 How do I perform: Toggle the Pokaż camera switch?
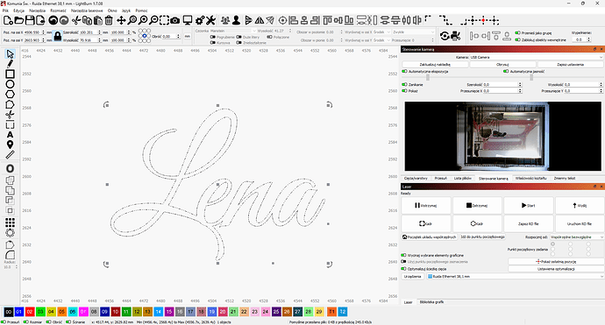coord(405,91)
